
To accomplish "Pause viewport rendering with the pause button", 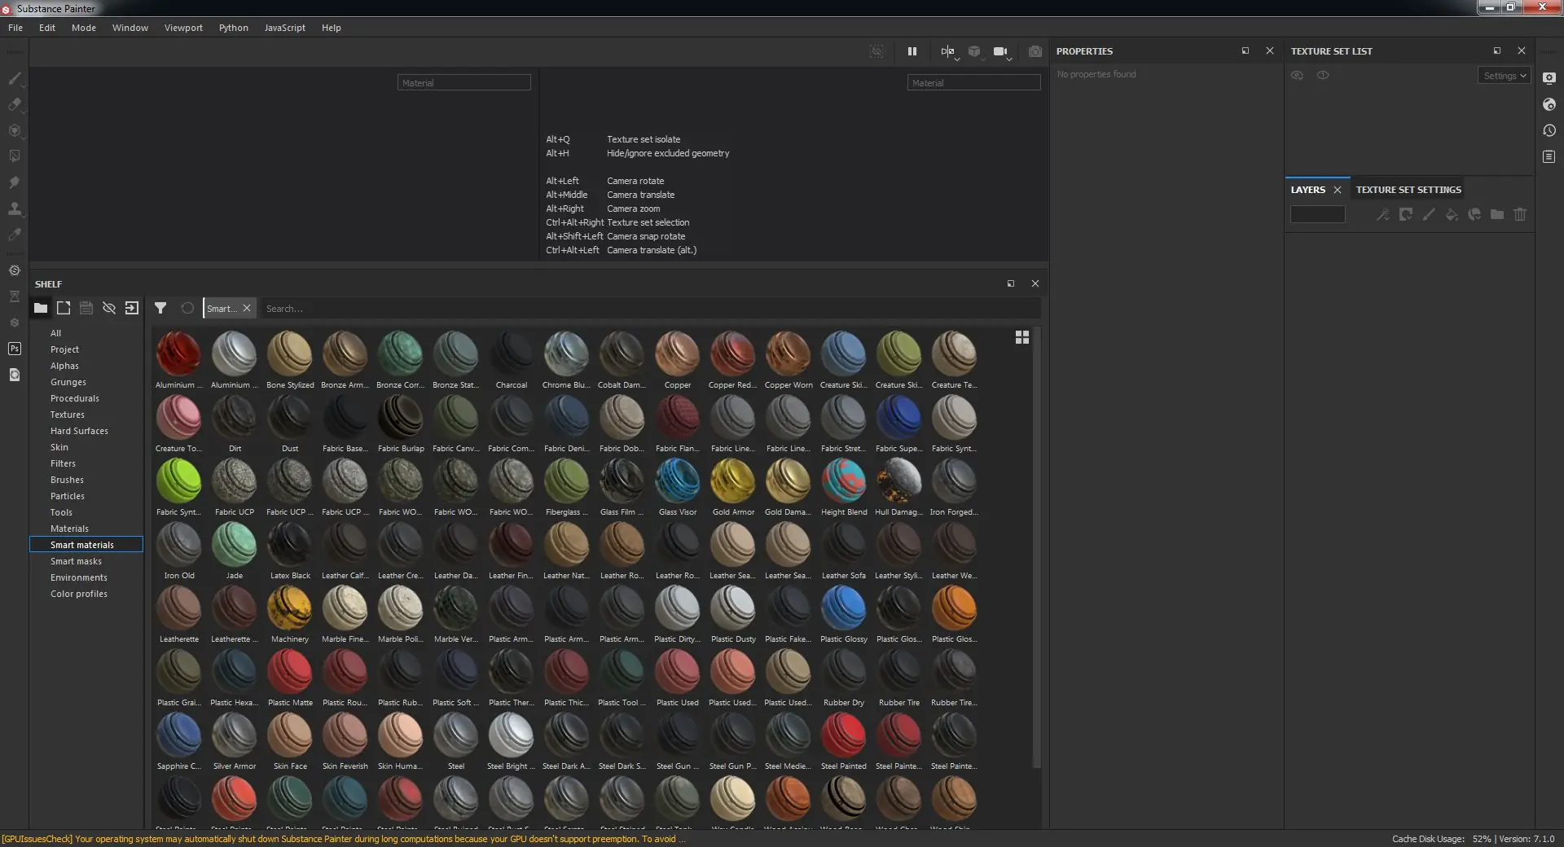I will point(912,51).
